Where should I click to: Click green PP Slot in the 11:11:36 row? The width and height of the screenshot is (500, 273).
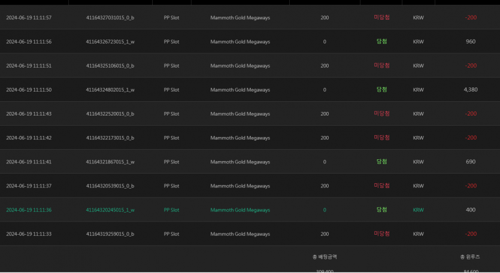coord(171,210)
